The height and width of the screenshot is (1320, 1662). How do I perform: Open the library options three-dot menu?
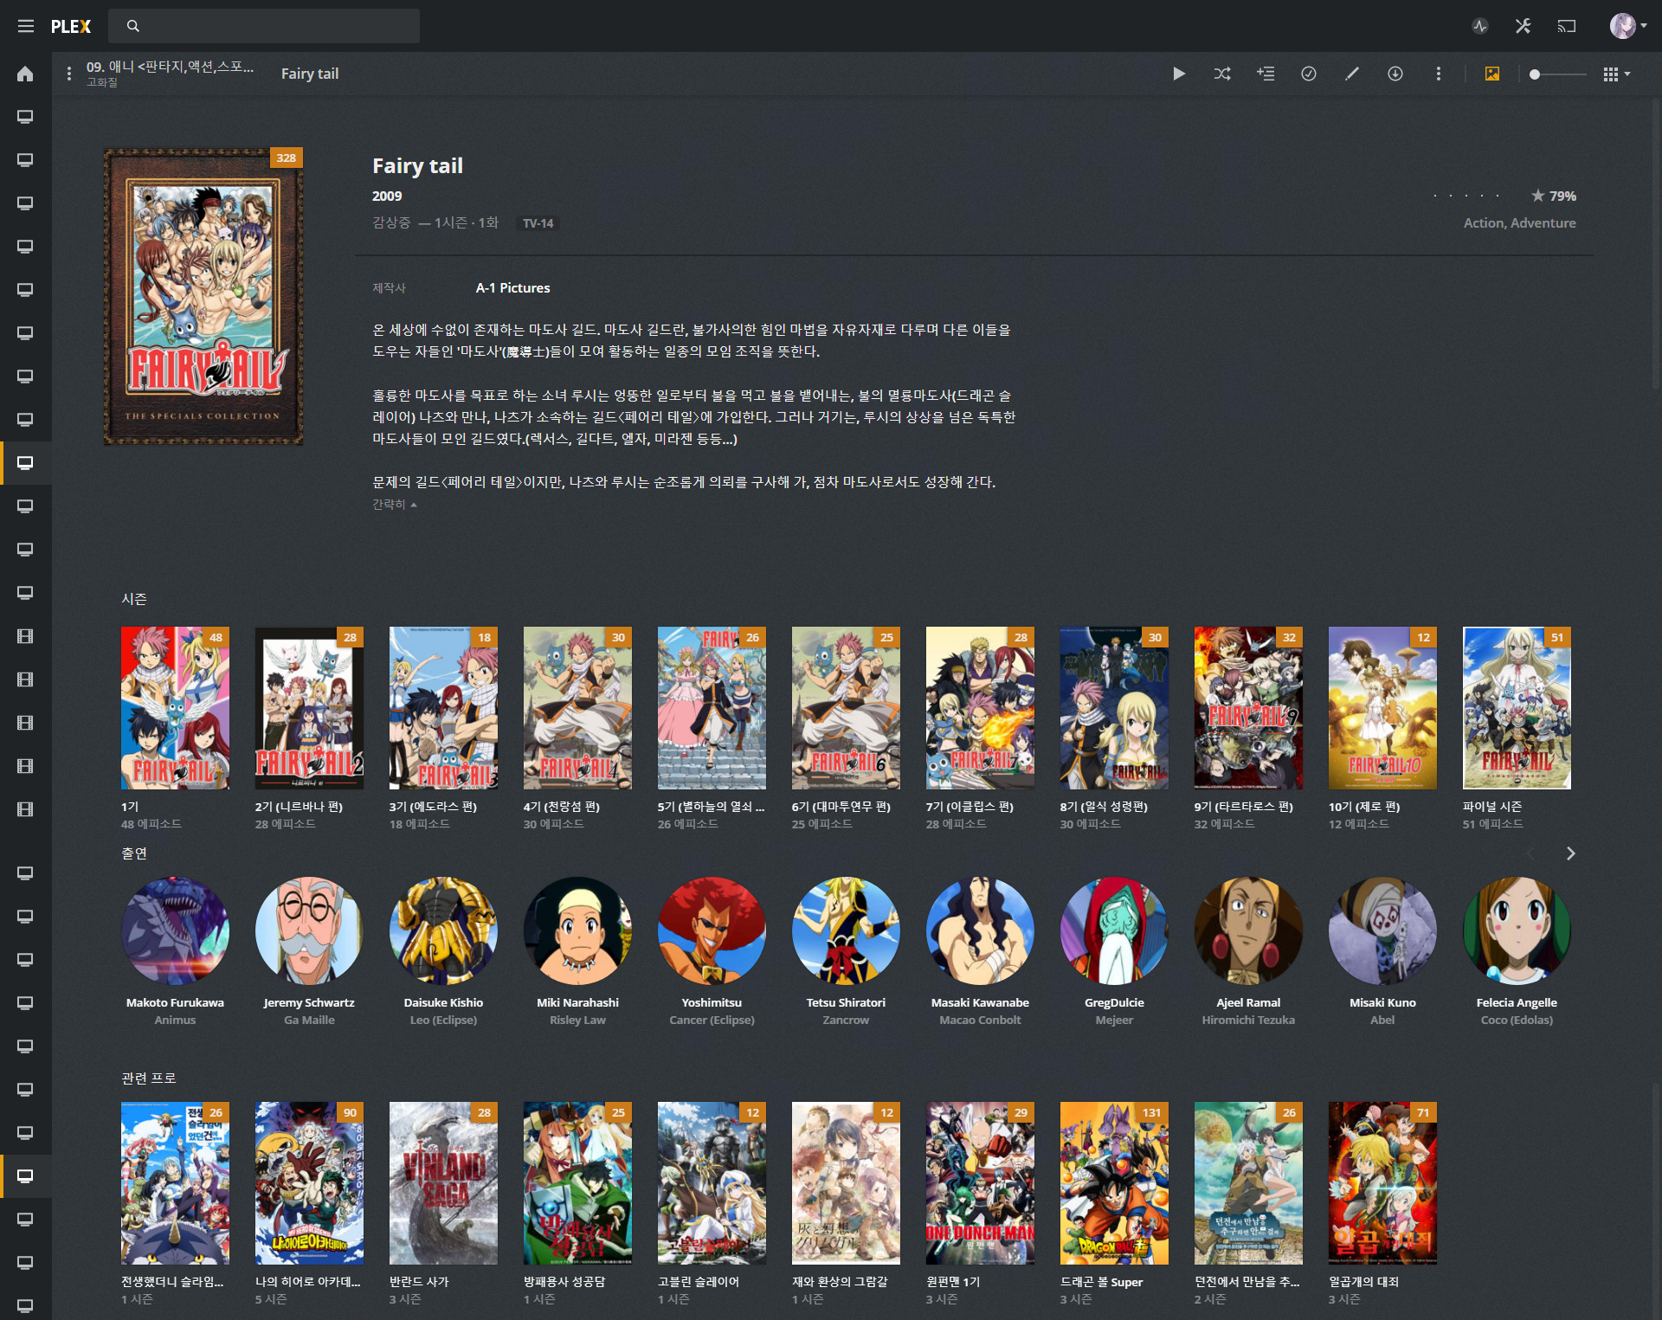click(x=69, y=74)
